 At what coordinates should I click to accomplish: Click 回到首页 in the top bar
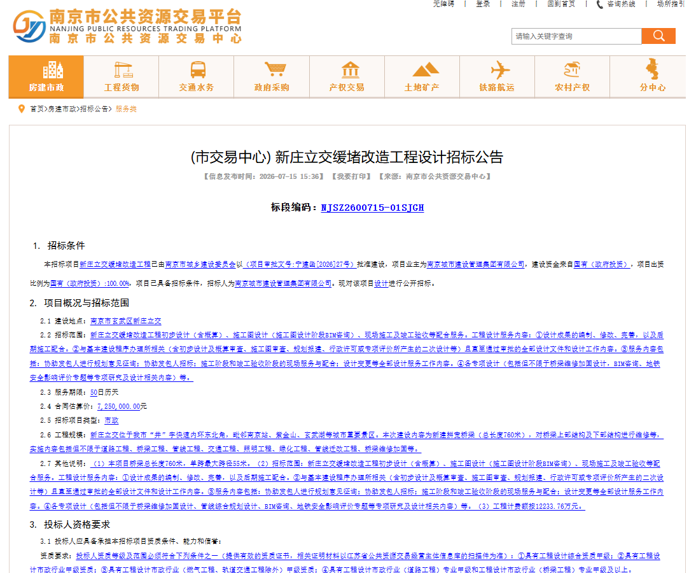[x=561, y=4]
